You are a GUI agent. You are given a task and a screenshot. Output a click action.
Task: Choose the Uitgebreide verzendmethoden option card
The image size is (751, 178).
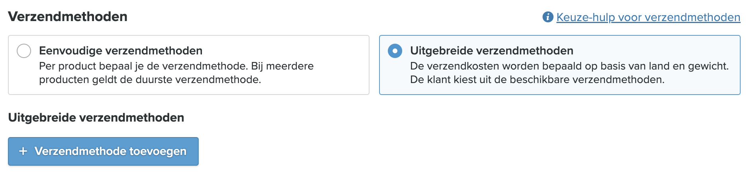point(560,65)
